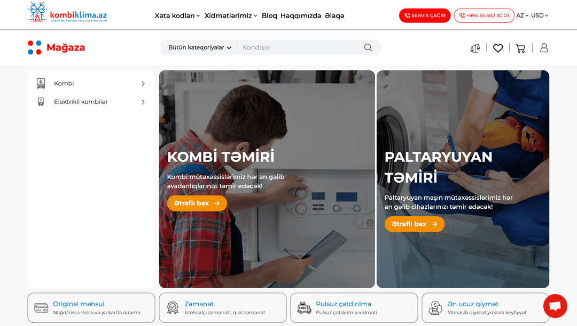Click Ətraflı bax under Paltaryuyan Təmiri

pos(415,224)
